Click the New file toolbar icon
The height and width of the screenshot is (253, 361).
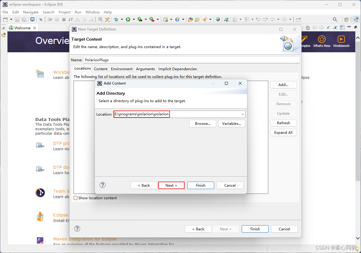pos(5,19)
